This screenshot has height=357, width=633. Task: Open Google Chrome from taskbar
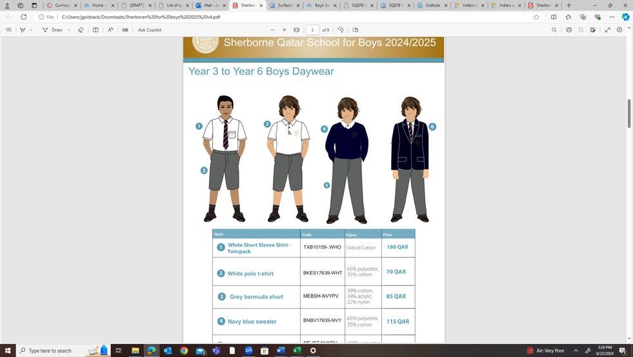[184, 351]
